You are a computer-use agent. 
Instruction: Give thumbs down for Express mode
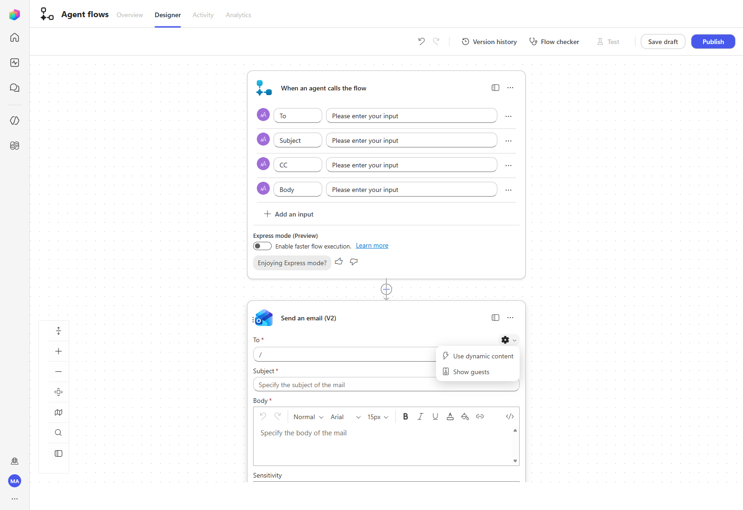coord(354,261)
